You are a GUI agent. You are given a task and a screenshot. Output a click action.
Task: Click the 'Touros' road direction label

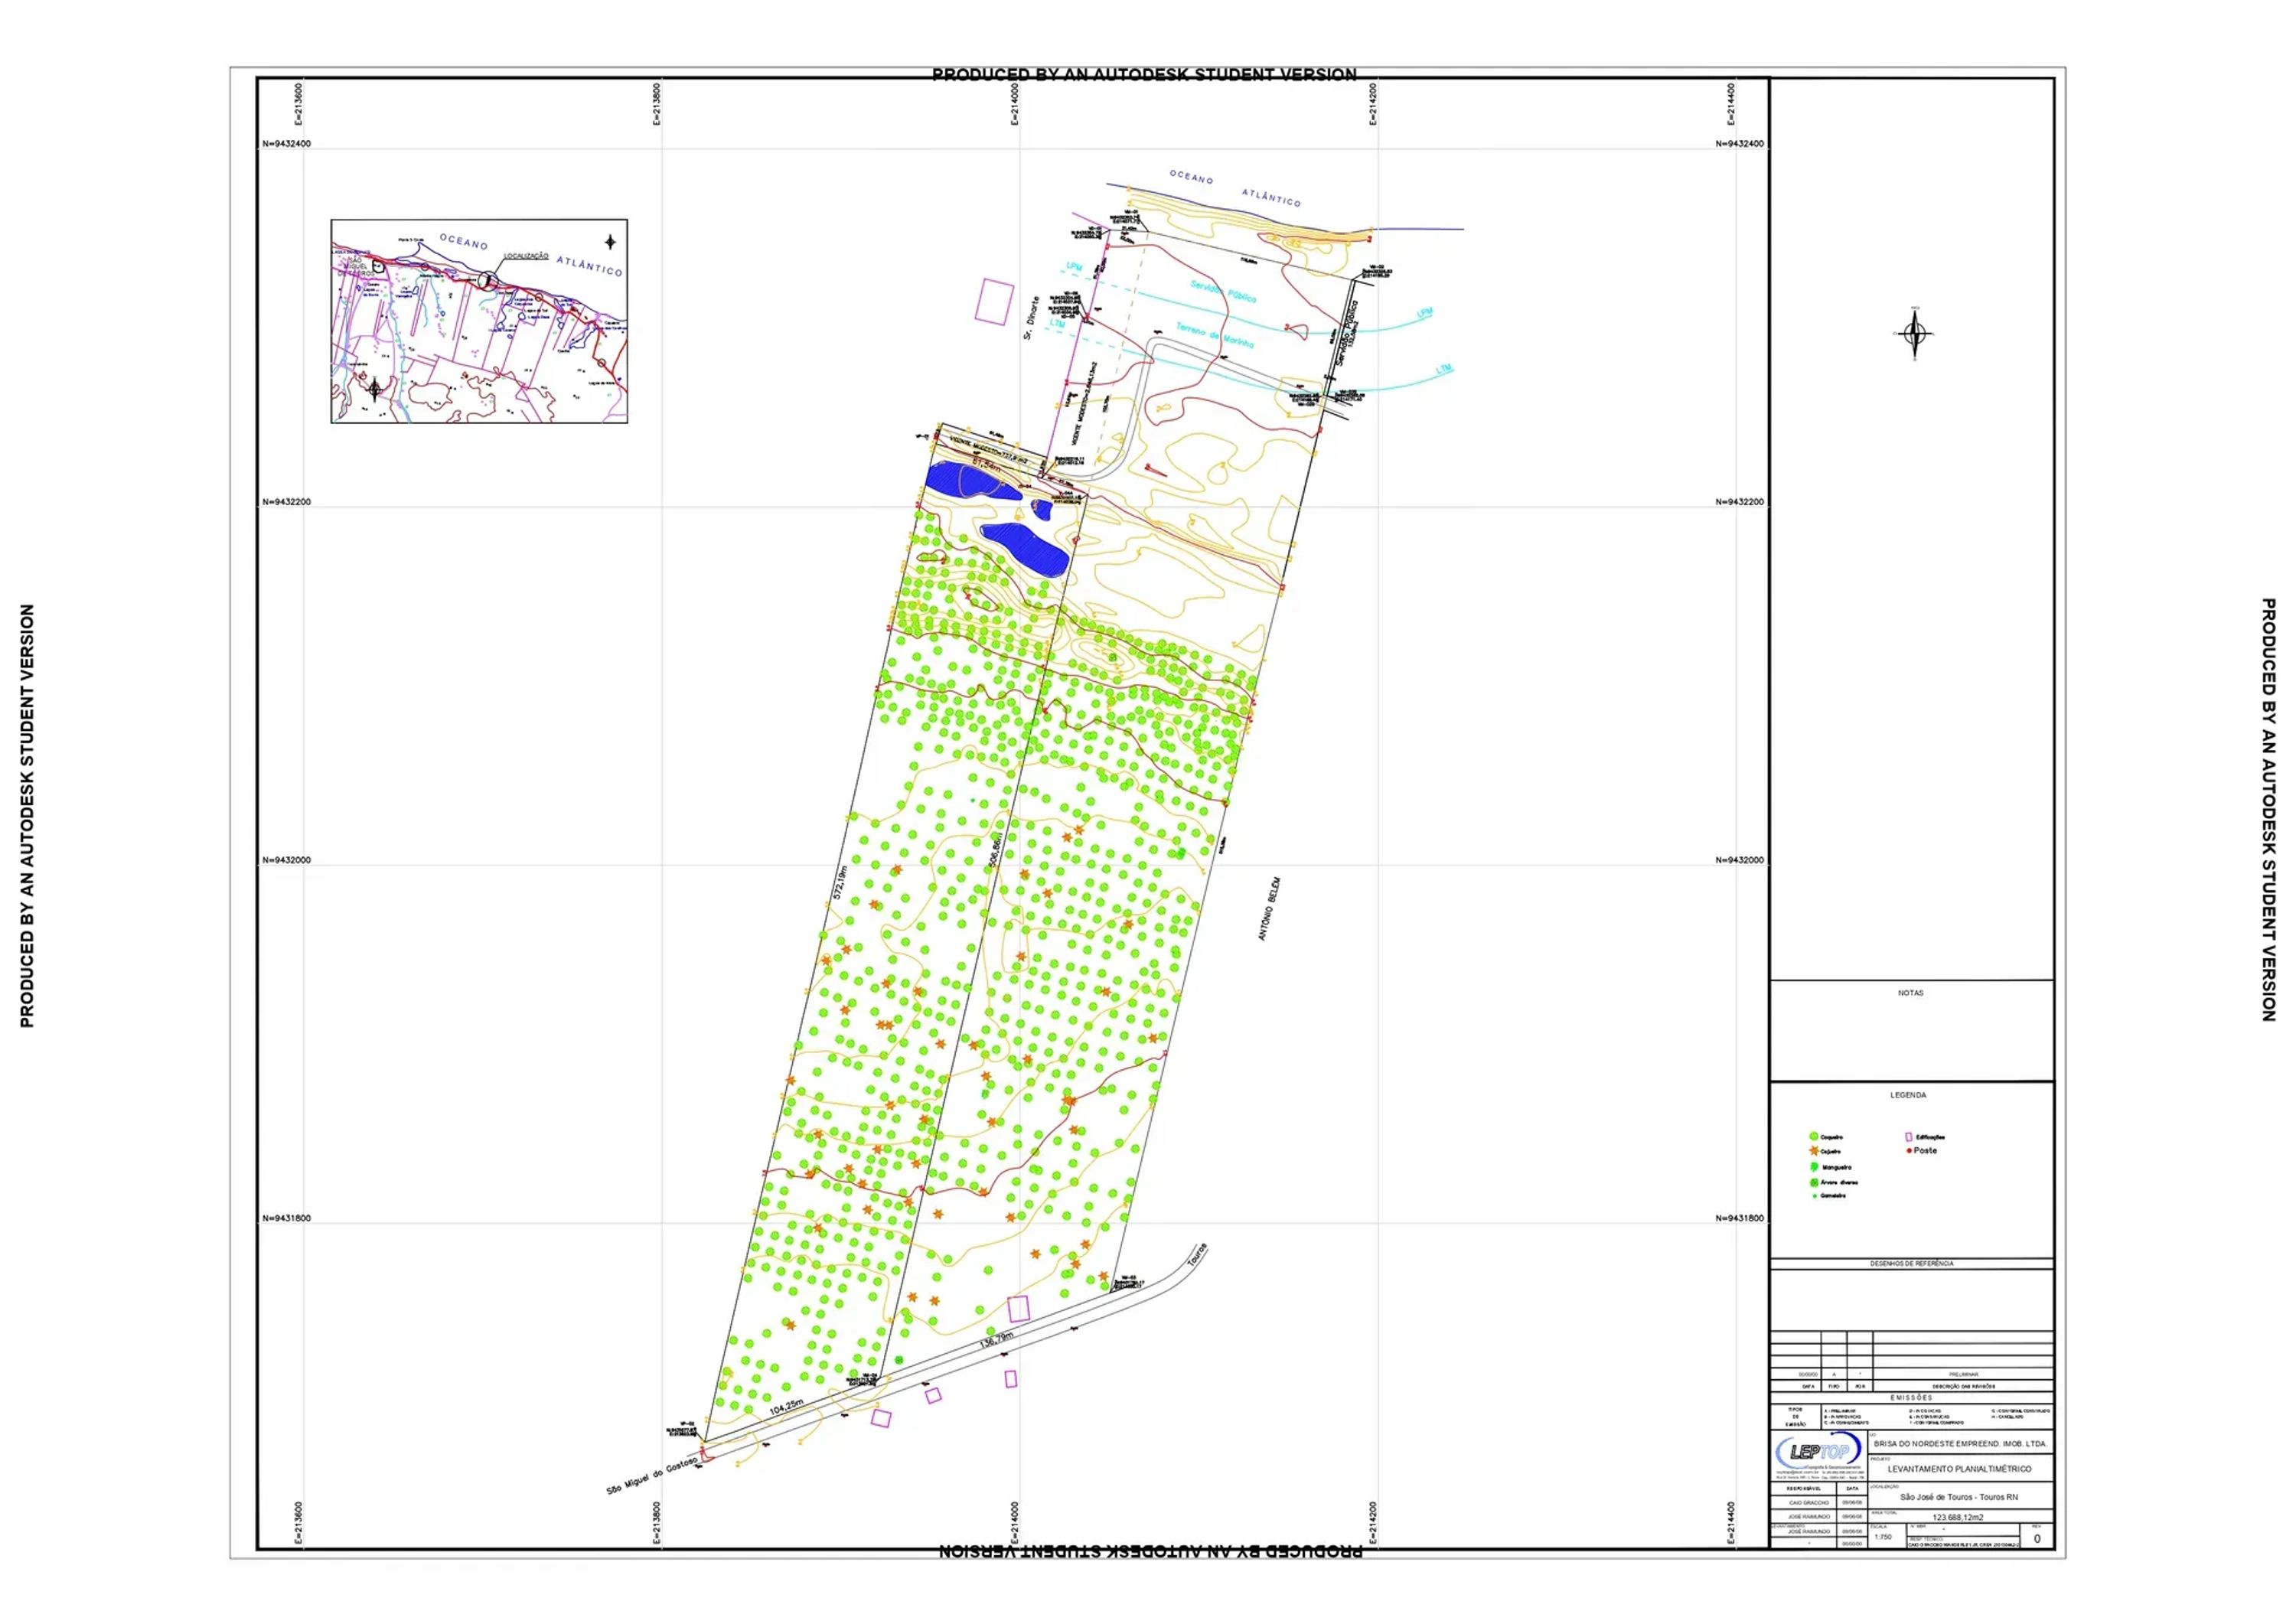click(x=1197, y=1256)
